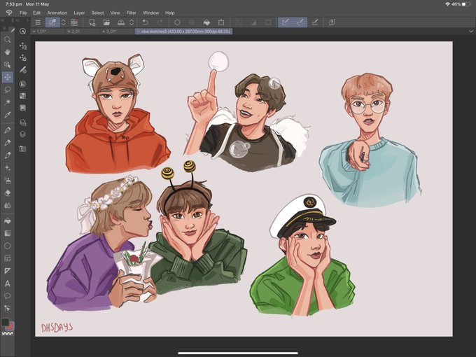This screenshot has height=357, width=476.
Task: Toggle the highlighted edit-mode button in command bar
Action: coord(52,22)
